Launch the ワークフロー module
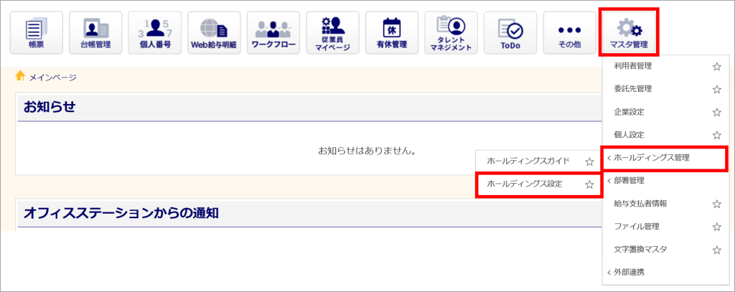Screen dimensions: 735x292 tap(273, 33)
